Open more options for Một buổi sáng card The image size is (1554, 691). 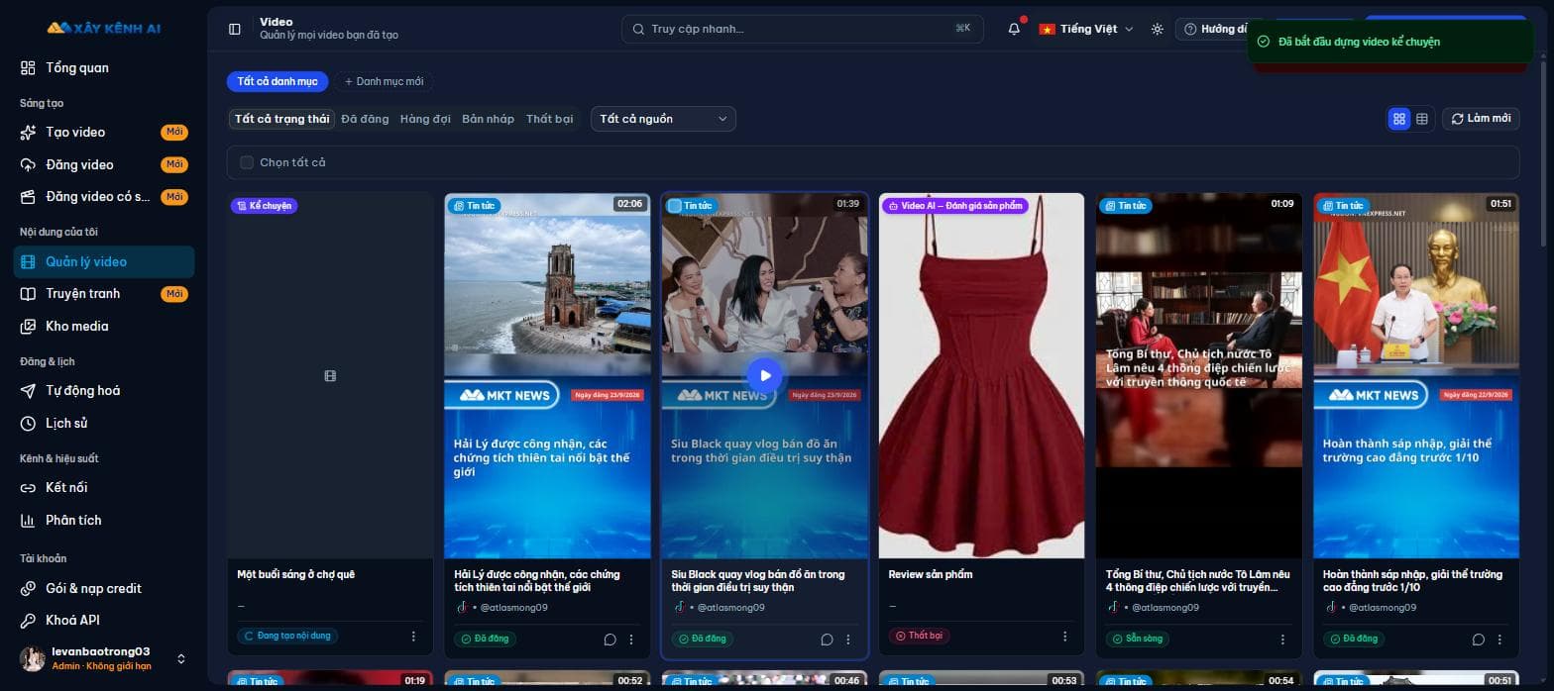pyautogui.click(x=413, y=636)
